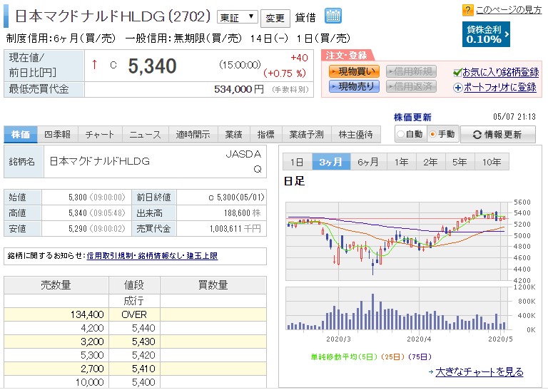Click the 成行 market order row
This screenshot has height=390, width=548.
tap(135, 301)
